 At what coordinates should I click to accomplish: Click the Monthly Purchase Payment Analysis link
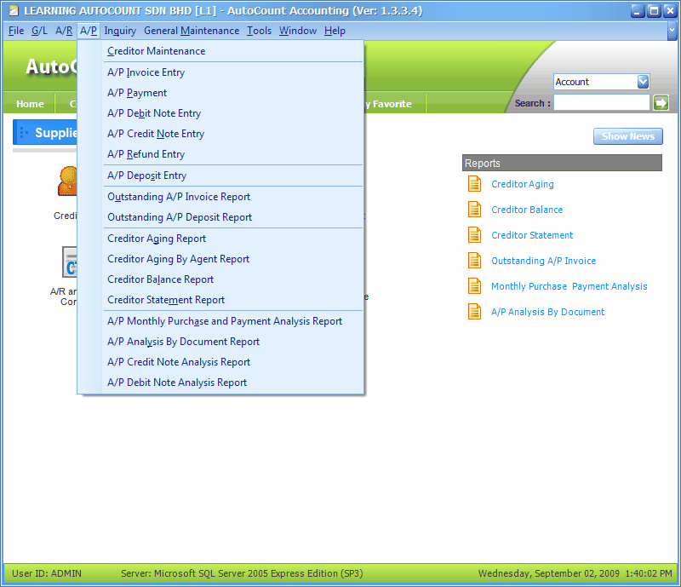coord(569,286)
